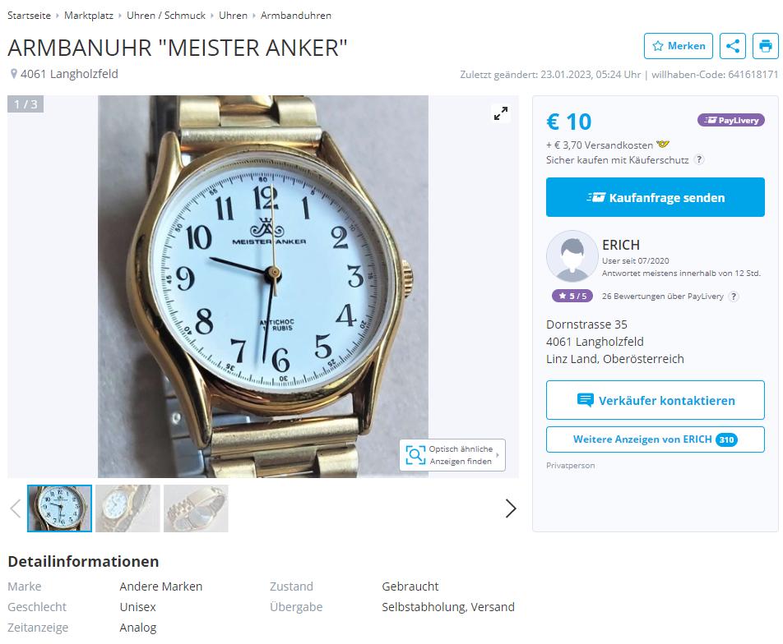Open Marktplatz breadcrumb link

click(x=89, y=16)
